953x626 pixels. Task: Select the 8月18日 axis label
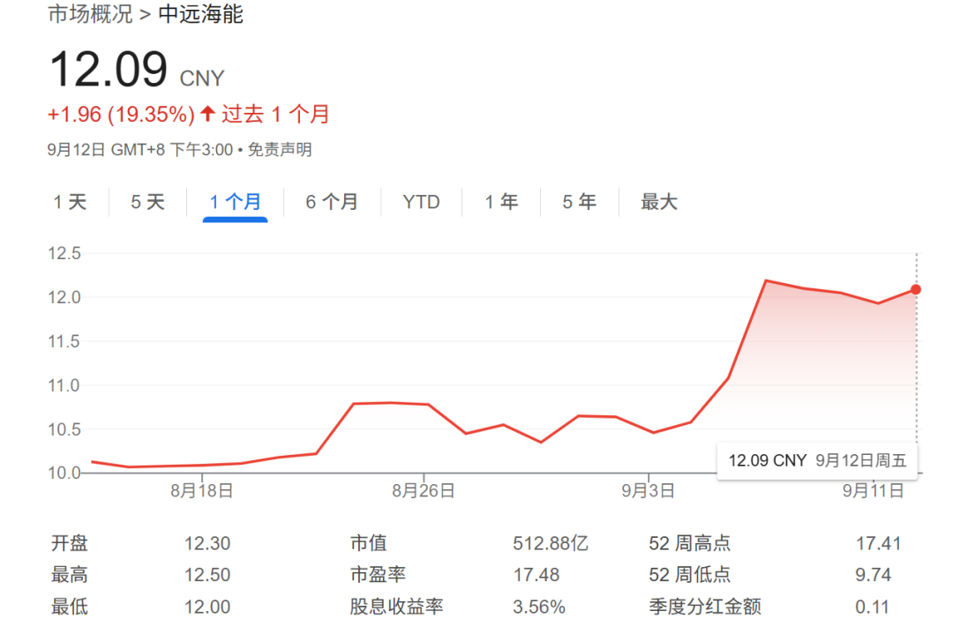tap(201, 490)
